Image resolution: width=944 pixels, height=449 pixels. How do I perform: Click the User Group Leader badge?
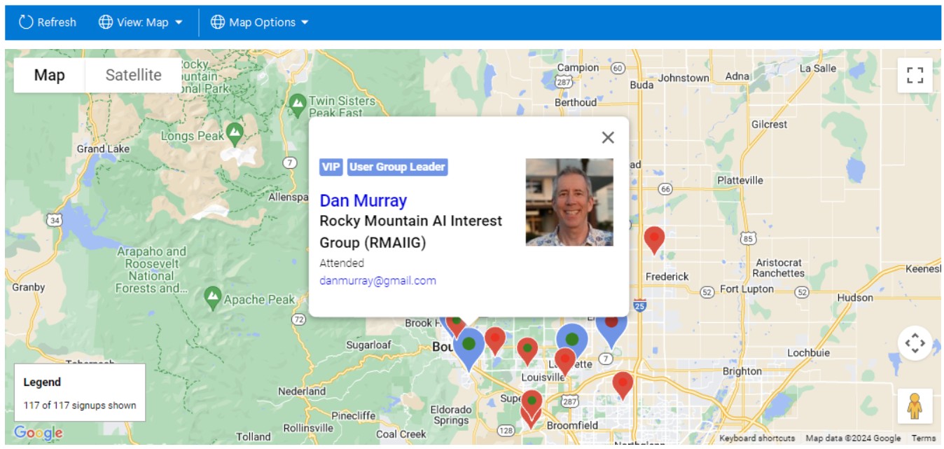(x=397, y=167)
